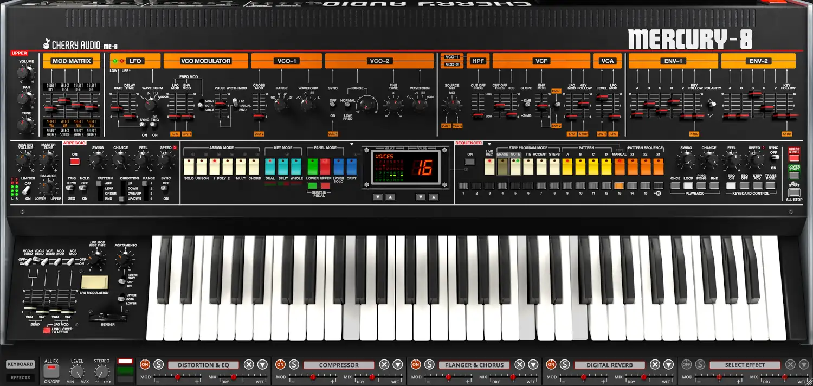The height and width of the screenshot is (386, 813).
Task: Switch to the Keyboard view tab
Action: tap(21, 364)
